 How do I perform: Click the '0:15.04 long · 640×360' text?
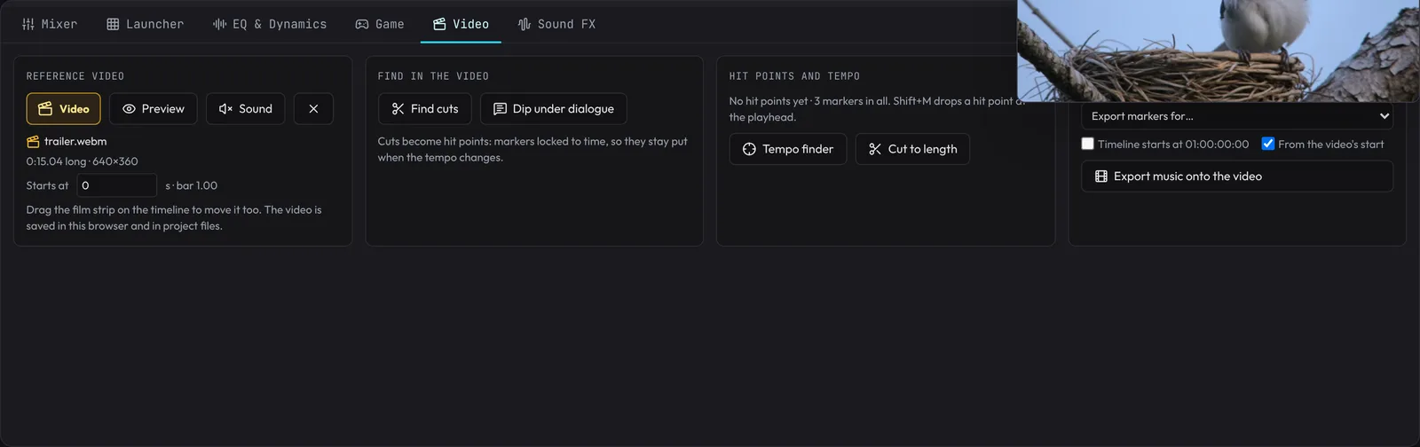pyautogui.click(x=82, y=161)
